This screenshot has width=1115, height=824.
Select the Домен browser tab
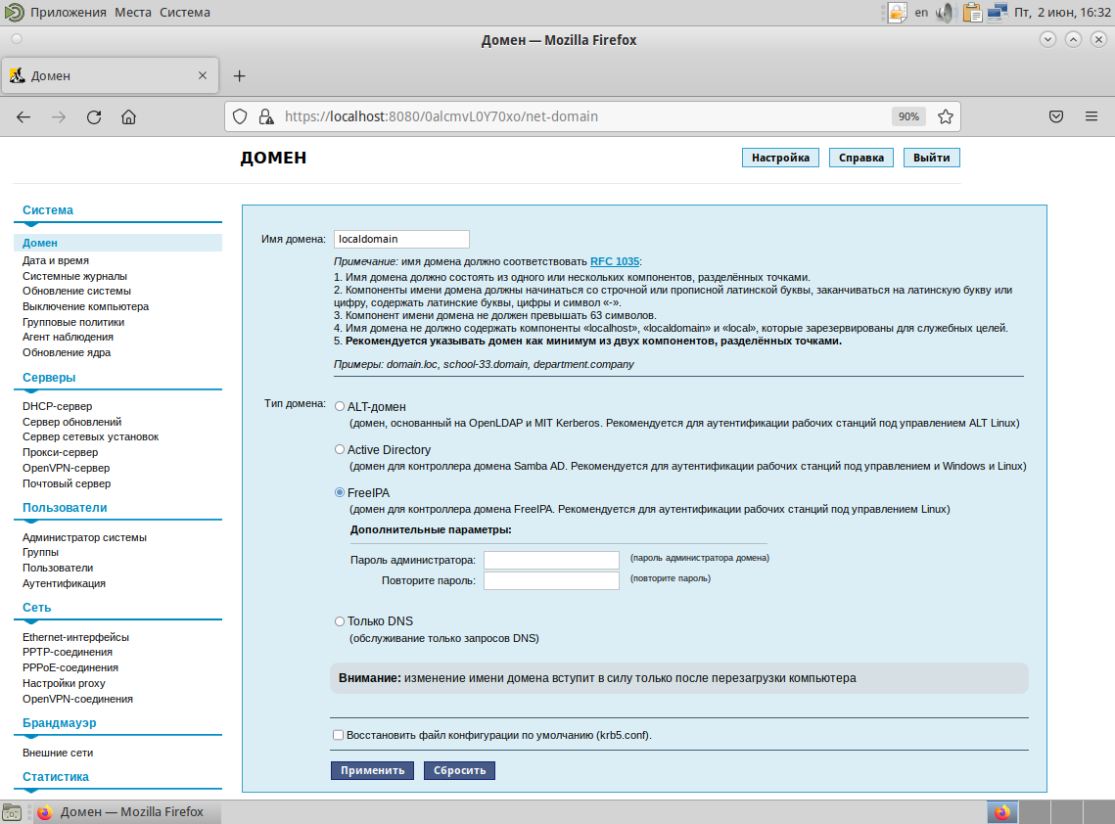click(x=111, y=75)
